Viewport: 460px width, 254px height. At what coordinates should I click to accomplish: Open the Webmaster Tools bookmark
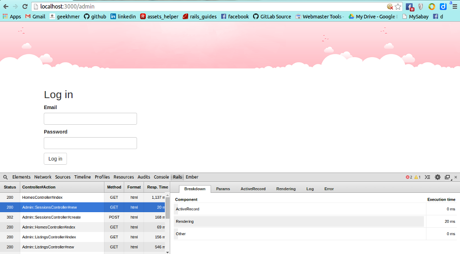(320, 17)
